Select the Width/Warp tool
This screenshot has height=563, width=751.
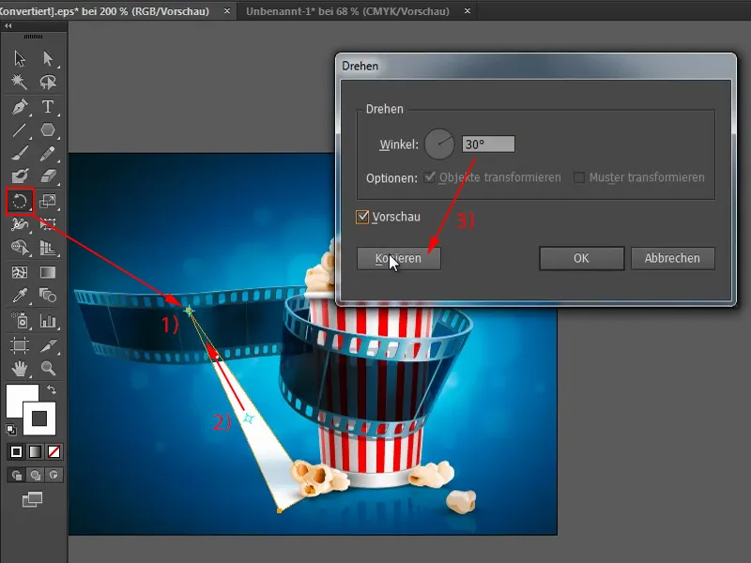20,224
